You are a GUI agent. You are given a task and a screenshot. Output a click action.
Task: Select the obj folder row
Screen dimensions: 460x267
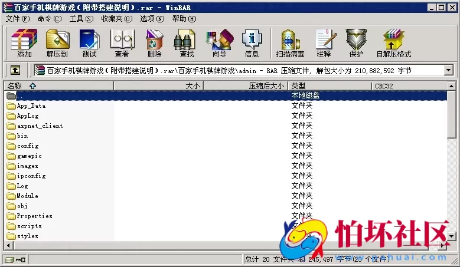[226, 206]
